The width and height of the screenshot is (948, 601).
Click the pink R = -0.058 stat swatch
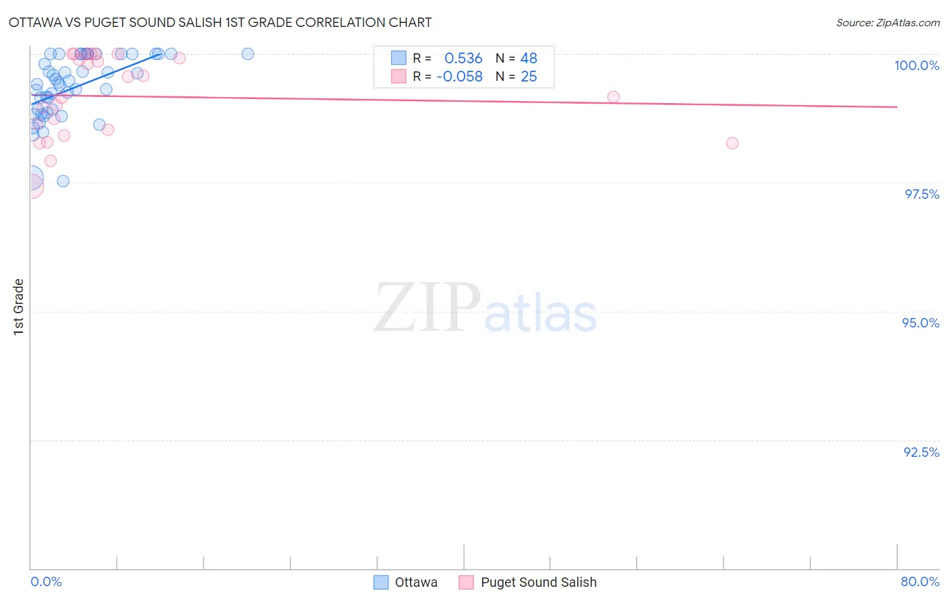[x=398, y=76]
